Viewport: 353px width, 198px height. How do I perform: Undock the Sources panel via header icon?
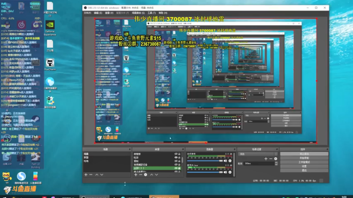click(x=183, y=149)
